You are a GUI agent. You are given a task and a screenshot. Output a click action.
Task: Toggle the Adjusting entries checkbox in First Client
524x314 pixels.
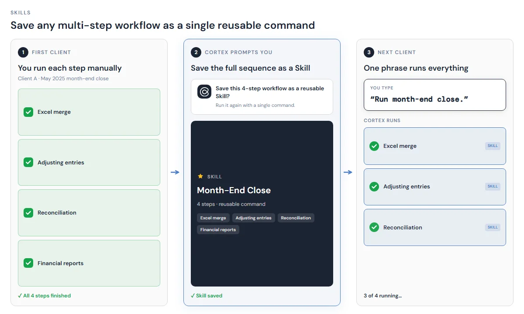click(28, 162)
